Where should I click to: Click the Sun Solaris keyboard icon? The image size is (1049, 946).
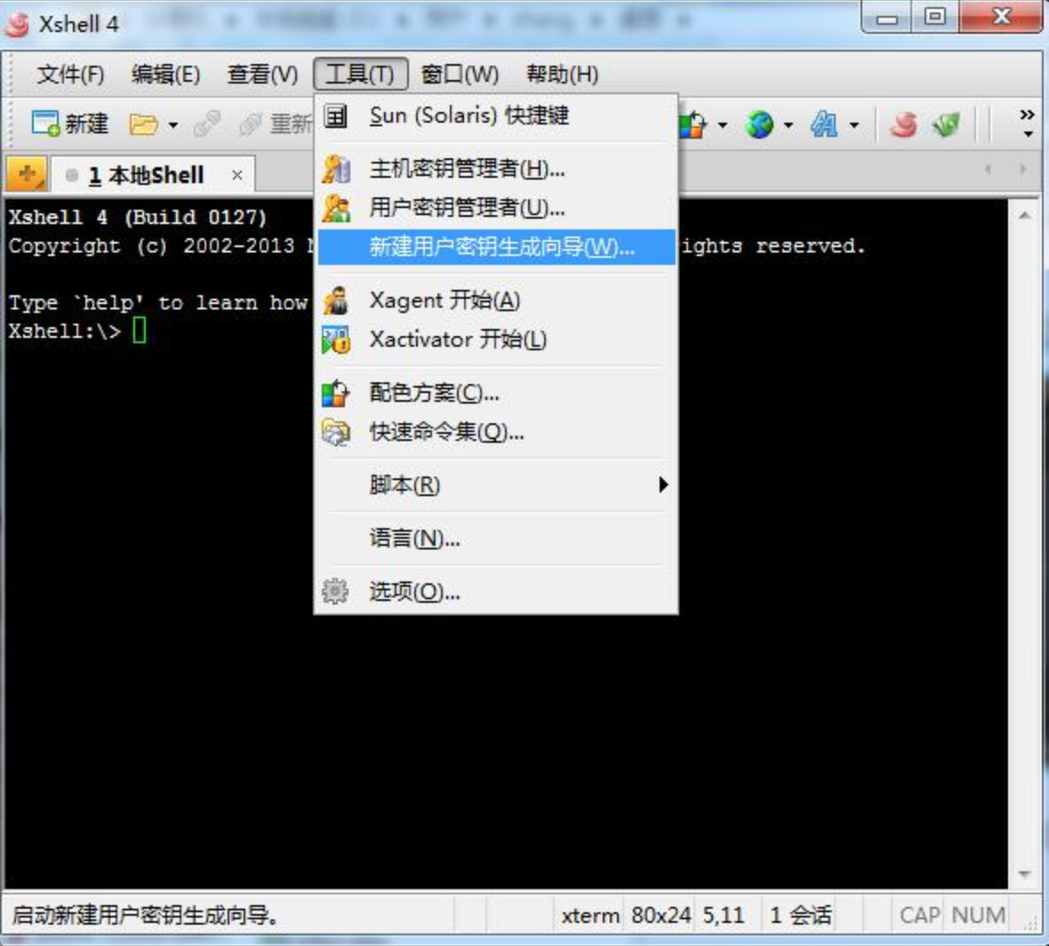335,116
